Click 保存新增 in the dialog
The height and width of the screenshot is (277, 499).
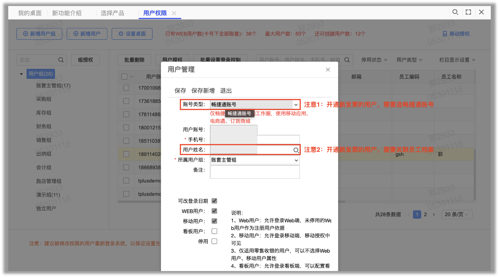click(x=203, y=90)
